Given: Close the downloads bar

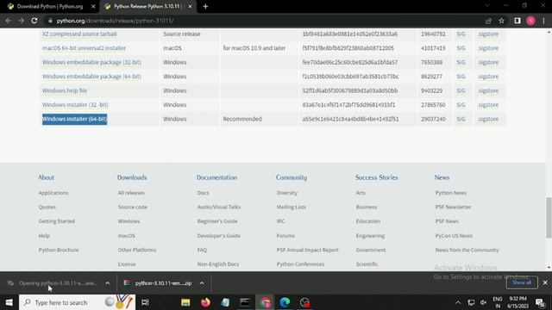Looking at the screenshot, I should pyautogui.click(x=545, y=282).
